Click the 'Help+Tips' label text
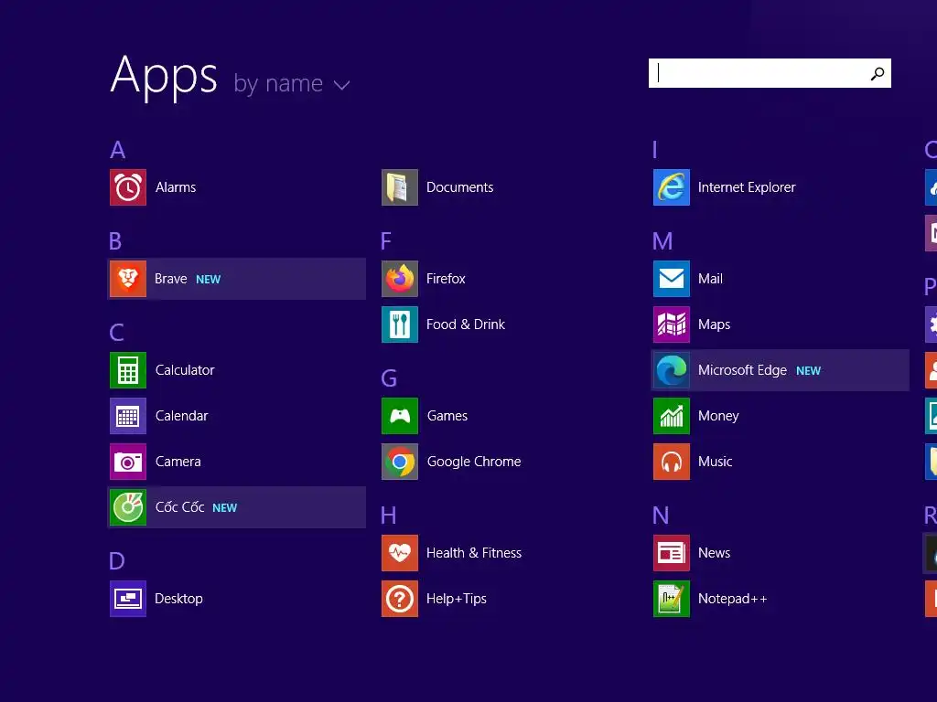This screenshot has width=937, height=702. coord(457,599)
